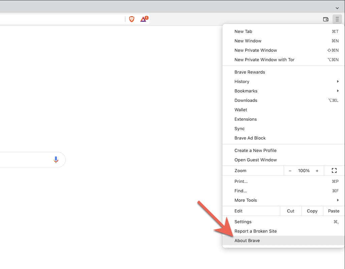Image resolution: width=345 pixels, height=269 pixels.
Task: Expand the History submenu
Action: click(x=283, y=81)
